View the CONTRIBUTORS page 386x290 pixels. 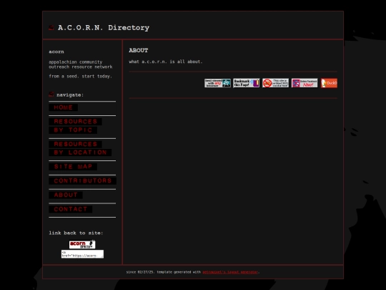click(82, 180)
